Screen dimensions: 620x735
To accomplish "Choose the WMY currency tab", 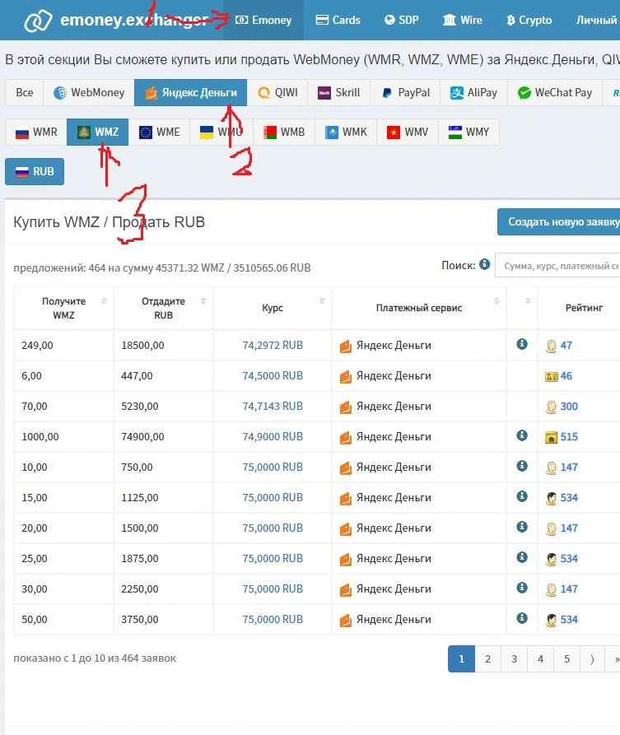I will tap(468, 133).
